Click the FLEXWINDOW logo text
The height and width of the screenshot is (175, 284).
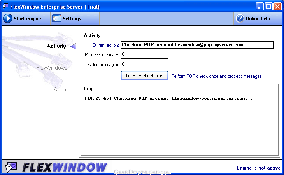(65, 167)
